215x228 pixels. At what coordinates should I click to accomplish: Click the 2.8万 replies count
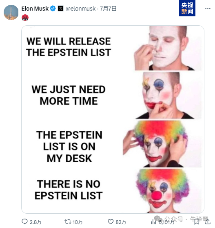pos(35,222)
